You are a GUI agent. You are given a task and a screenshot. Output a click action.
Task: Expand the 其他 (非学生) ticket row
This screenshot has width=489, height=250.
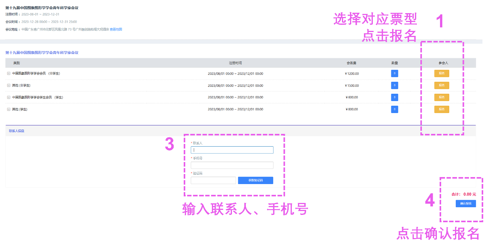click(x=8, y=85)
